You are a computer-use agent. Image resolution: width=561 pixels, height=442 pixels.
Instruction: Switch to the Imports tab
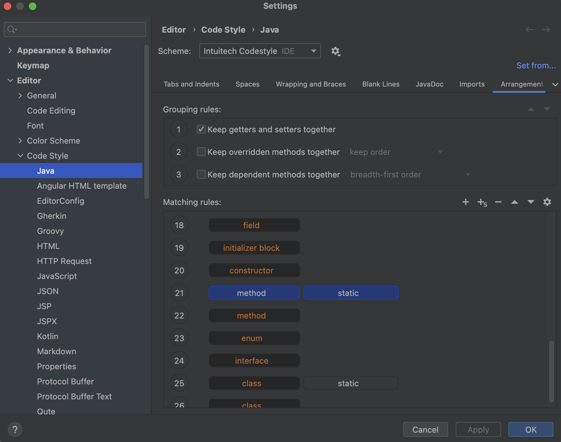point(472,84)
